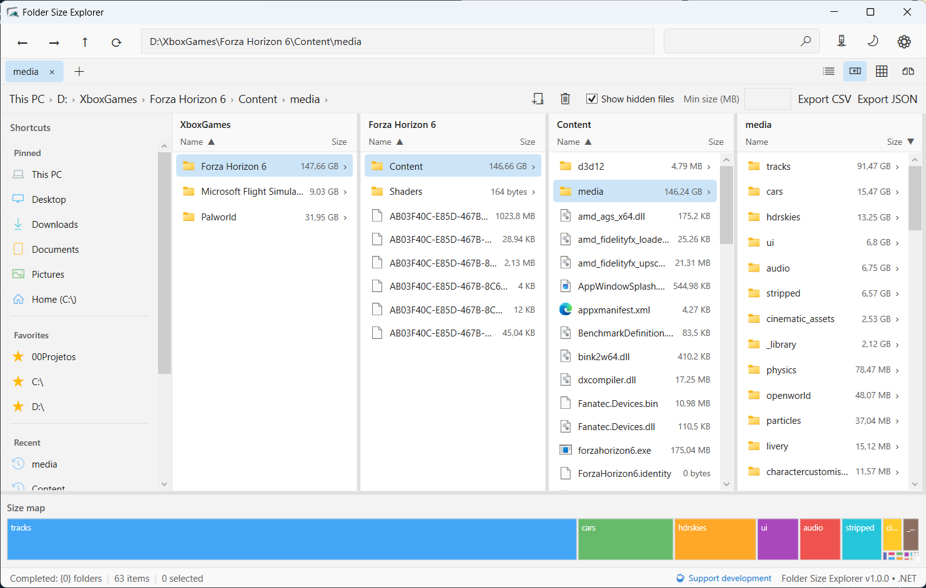Open settings gear icon
This screenshot has height=588, width=926.
pyautogui.click(x=904, y=41)
